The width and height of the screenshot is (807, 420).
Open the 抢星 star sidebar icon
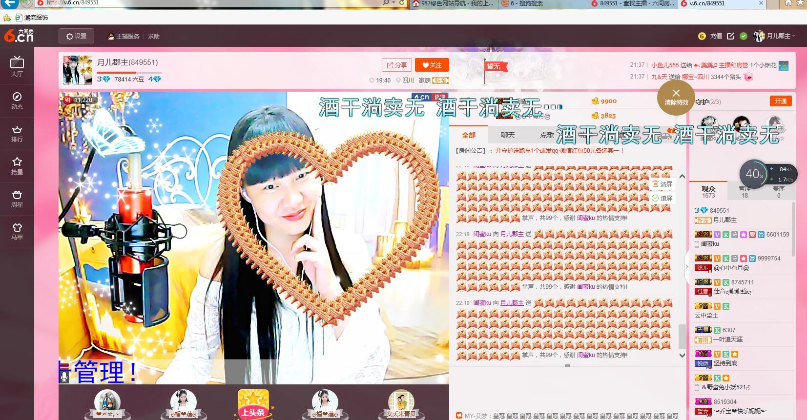point(17,166)
